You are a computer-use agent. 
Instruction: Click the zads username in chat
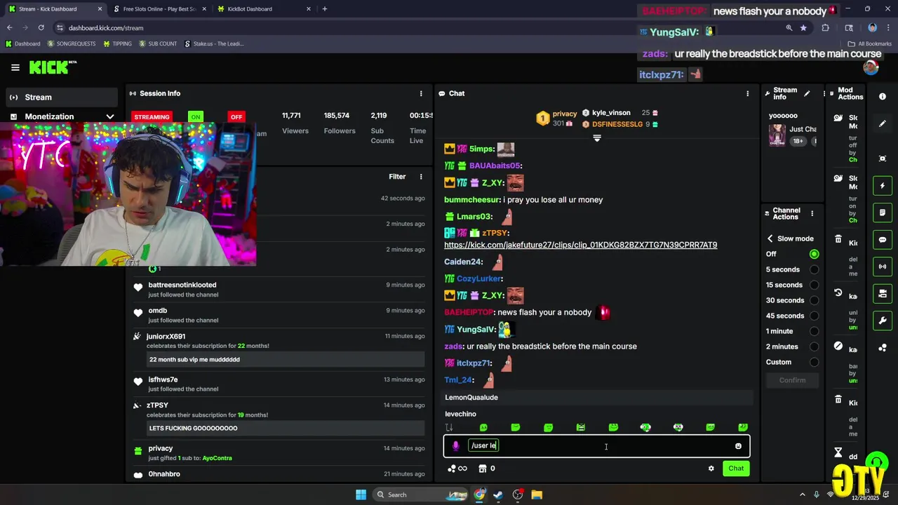coord(453,346)
